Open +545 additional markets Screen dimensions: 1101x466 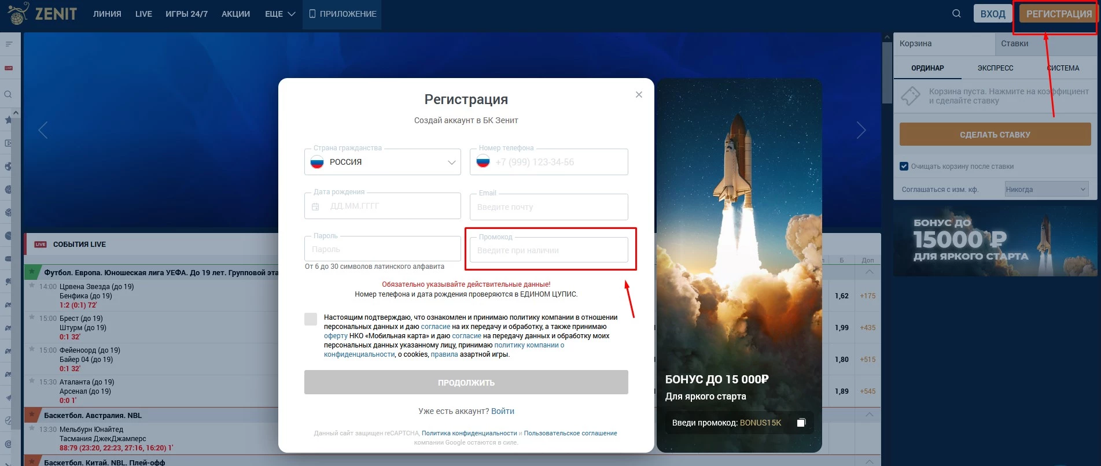[x=868, y=391]
